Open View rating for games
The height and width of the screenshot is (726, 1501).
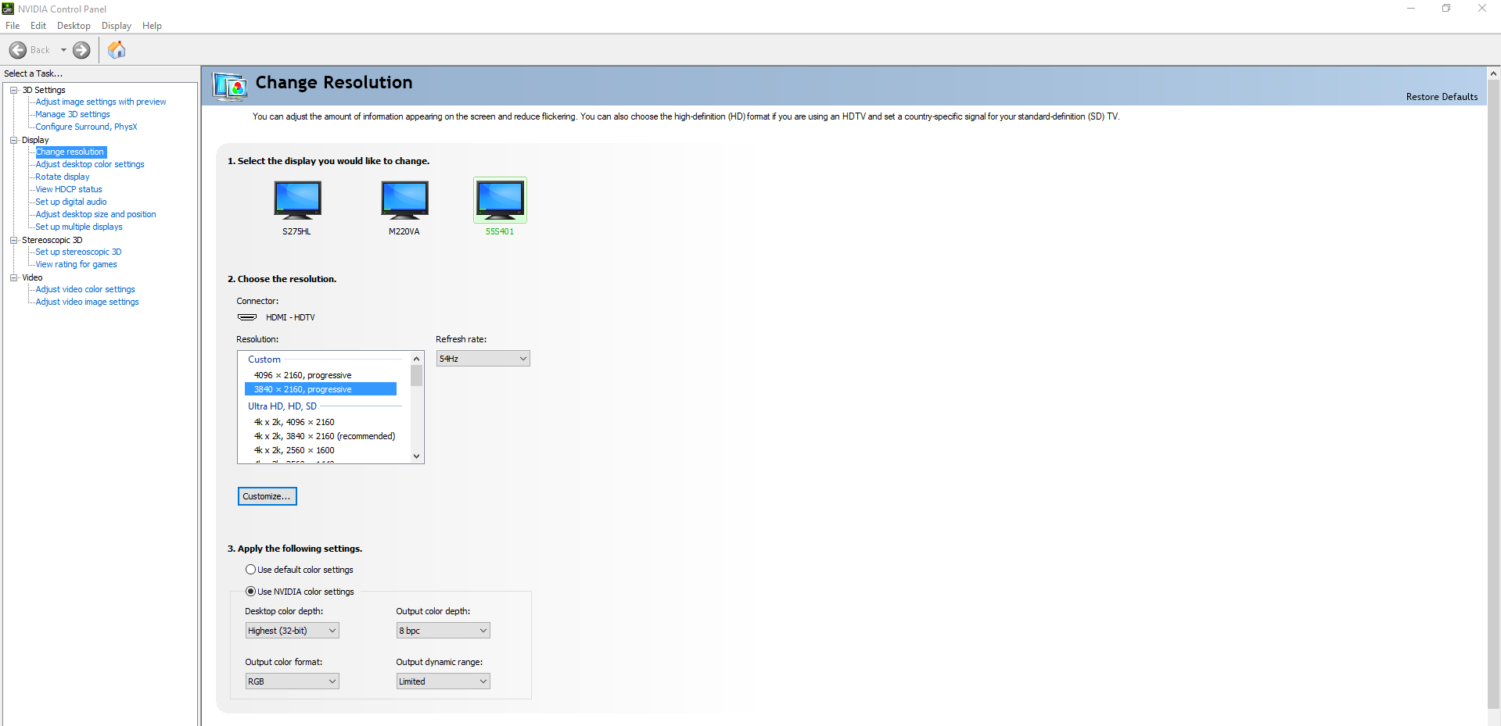(76, 264)
